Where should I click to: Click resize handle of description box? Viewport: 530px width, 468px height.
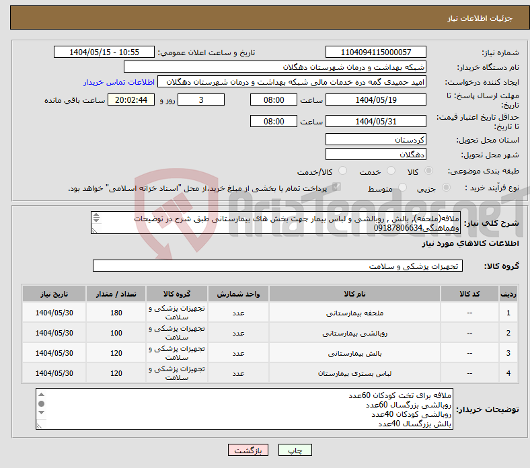click(x=95, y=230)
